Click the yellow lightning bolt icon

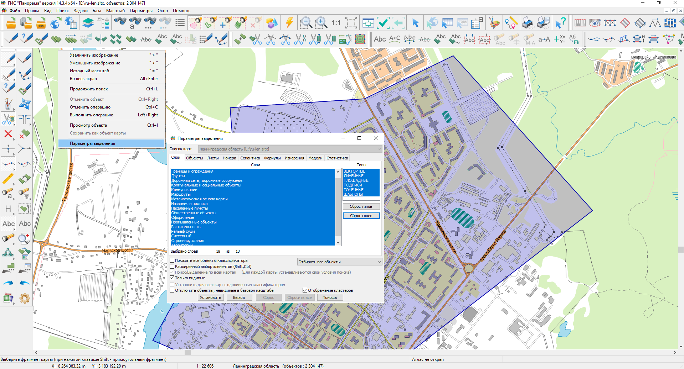[289, 23]
